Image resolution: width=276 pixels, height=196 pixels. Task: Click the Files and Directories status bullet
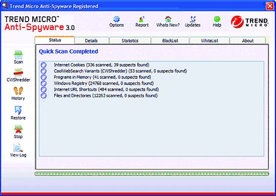click(44, 95)
